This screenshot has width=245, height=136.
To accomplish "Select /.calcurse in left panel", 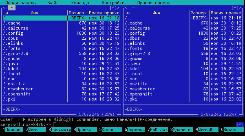I will point(61,28).
